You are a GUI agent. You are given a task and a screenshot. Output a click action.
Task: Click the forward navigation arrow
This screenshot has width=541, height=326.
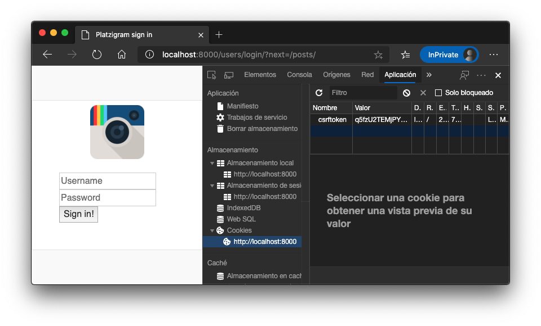click(x=72, y=55)
